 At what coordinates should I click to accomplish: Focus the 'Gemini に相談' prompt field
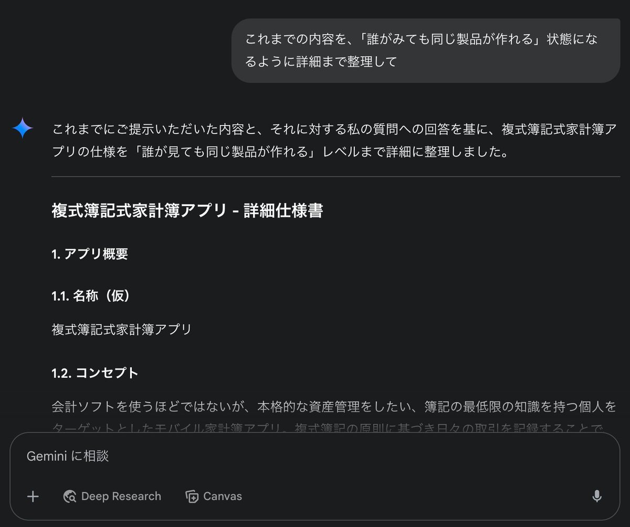315,456
